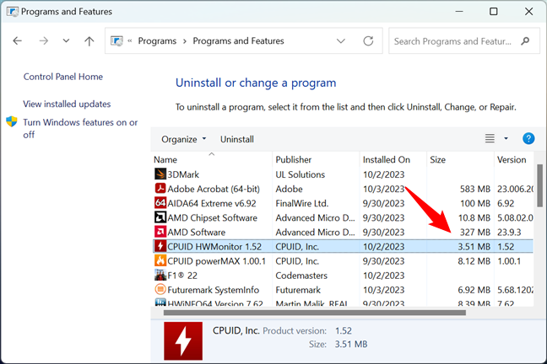Click the Programs and Features breadcrumb
Screen dimensions: 547x364
238,41
